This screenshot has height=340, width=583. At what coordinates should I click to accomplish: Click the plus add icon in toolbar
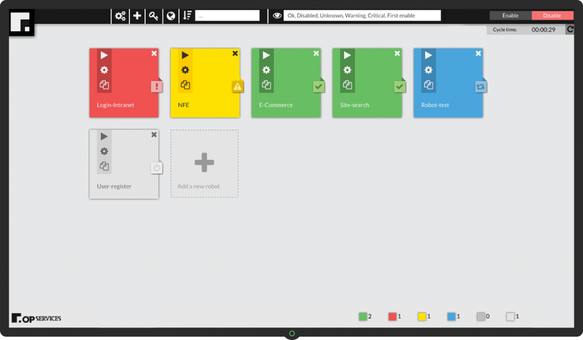[137, 15]
